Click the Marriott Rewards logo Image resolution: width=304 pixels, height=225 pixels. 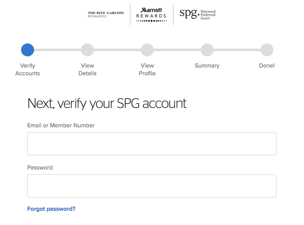pyautogui.click(x=151, y=14)
